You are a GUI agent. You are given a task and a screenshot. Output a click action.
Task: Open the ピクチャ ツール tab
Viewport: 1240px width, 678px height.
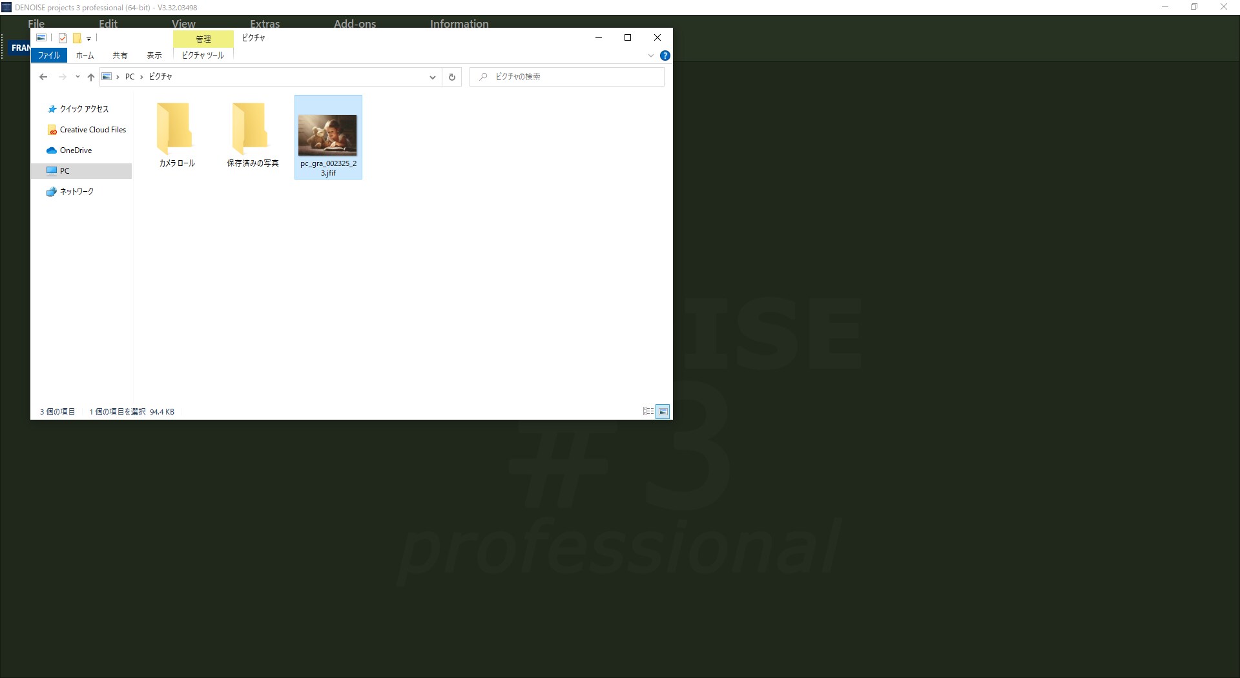203,56
